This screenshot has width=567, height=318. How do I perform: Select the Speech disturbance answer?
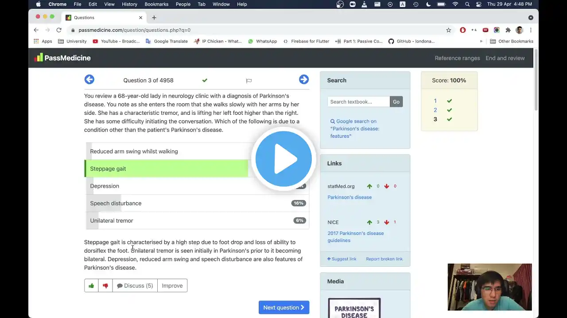[x=197, y=203]
